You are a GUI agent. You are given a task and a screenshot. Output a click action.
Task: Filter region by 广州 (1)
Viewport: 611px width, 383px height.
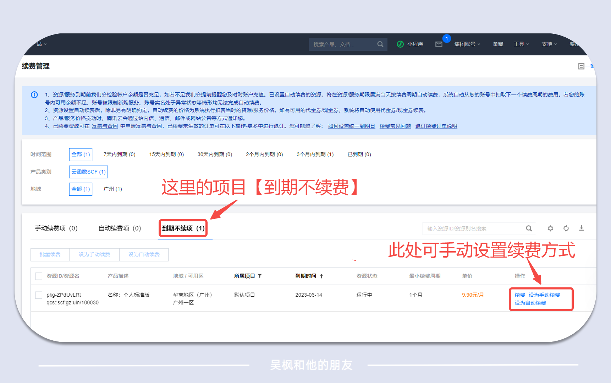113,189
